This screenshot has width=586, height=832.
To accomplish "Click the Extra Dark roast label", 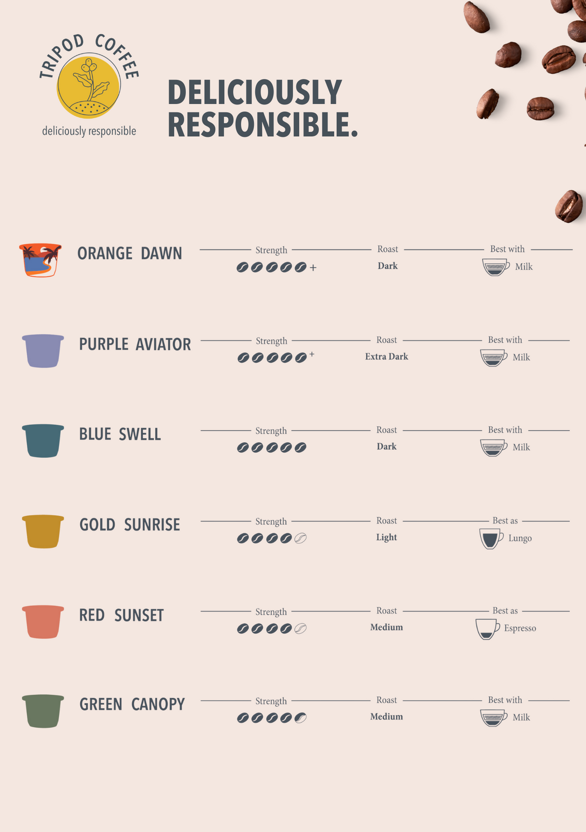I will click(x=387, y=356).
